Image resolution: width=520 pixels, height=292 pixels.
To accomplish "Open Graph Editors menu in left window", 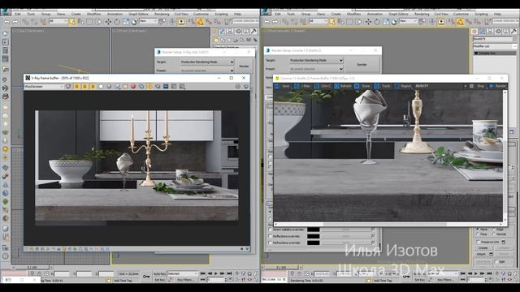I will tap(138, 15).
